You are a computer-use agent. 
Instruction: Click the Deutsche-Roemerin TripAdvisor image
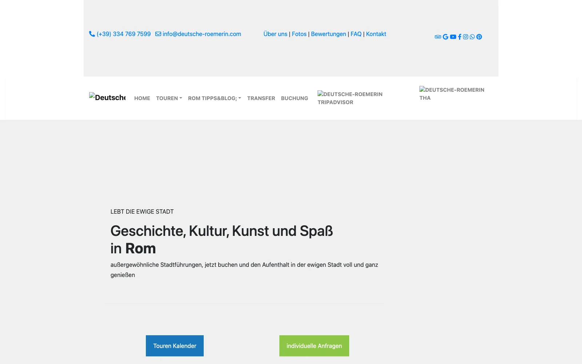(x=350, y=98)
